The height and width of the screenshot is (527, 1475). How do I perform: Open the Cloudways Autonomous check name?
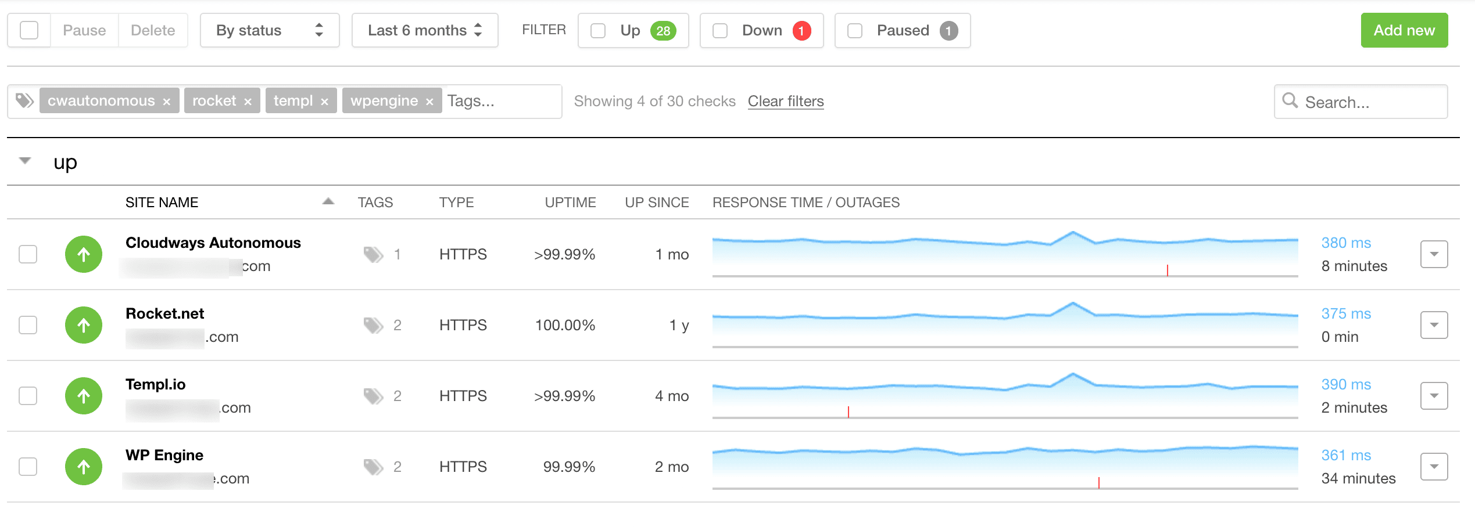213,243
